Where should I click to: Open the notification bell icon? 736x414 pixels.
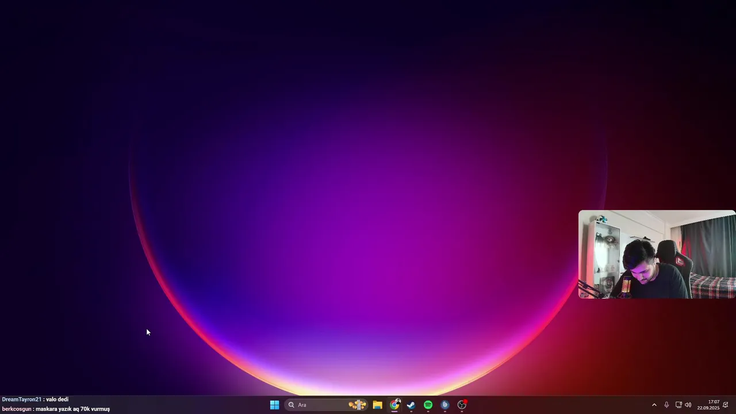click(726, 405)
